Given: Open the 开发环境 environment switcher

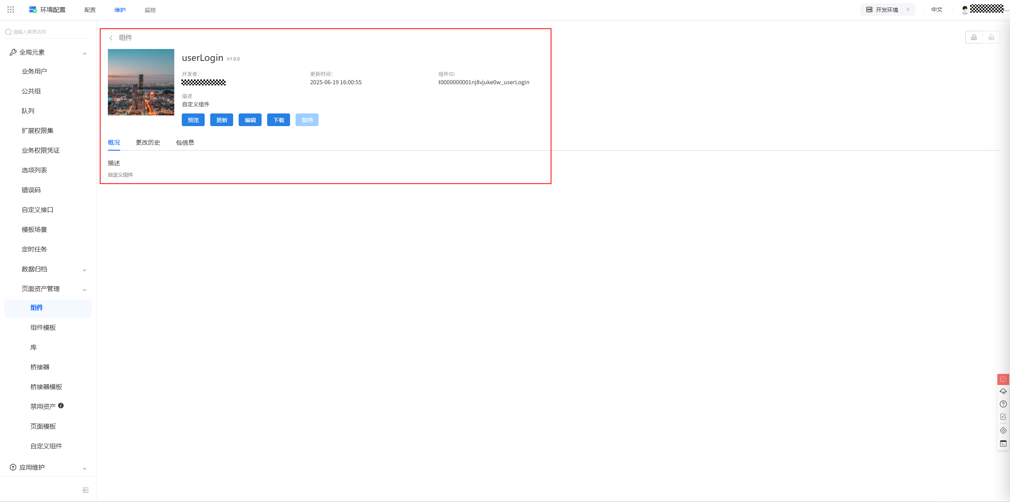Looking at the screenshot, I should click(x=887, y=9).
